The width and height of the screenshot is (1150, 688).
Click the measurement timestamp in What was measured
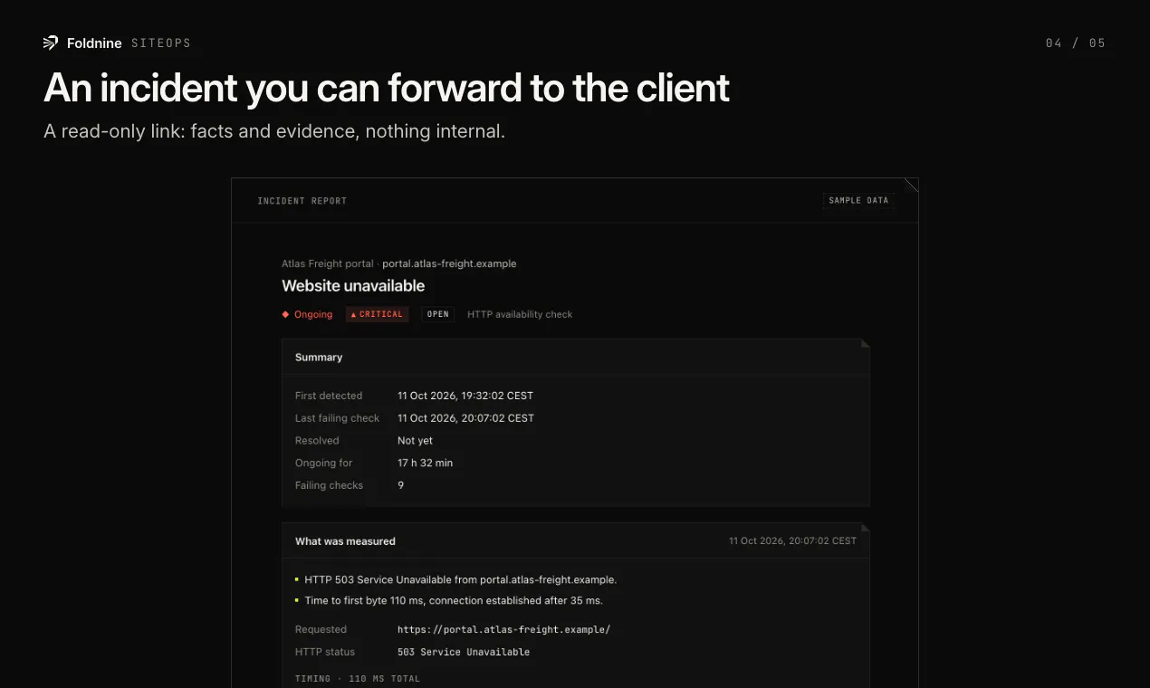tap(792, 541)
